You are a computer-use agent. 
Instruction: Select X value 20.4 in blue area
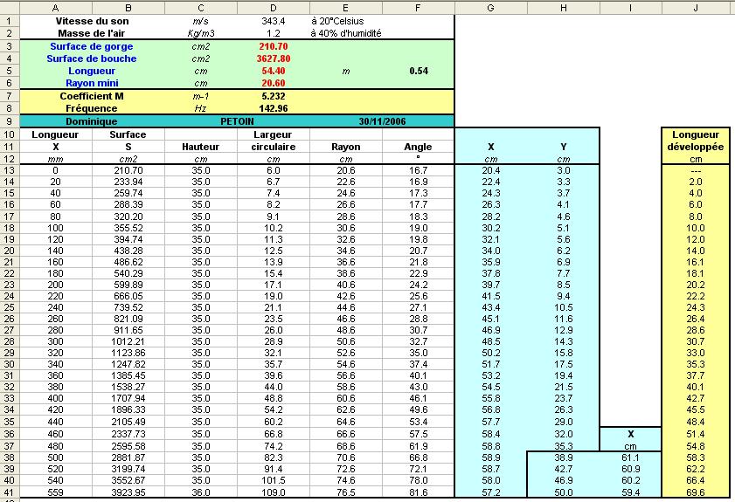(x=491, y=170)
